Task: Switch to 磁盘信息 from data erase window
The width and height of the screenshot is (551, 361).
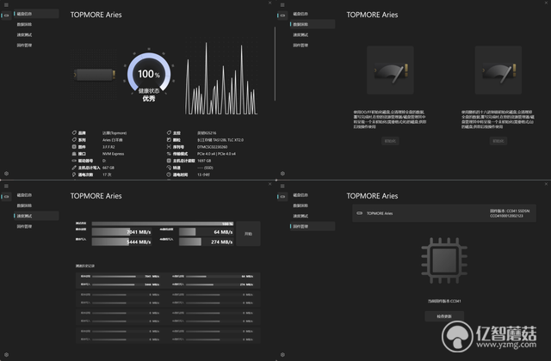Action: [312, 14]
